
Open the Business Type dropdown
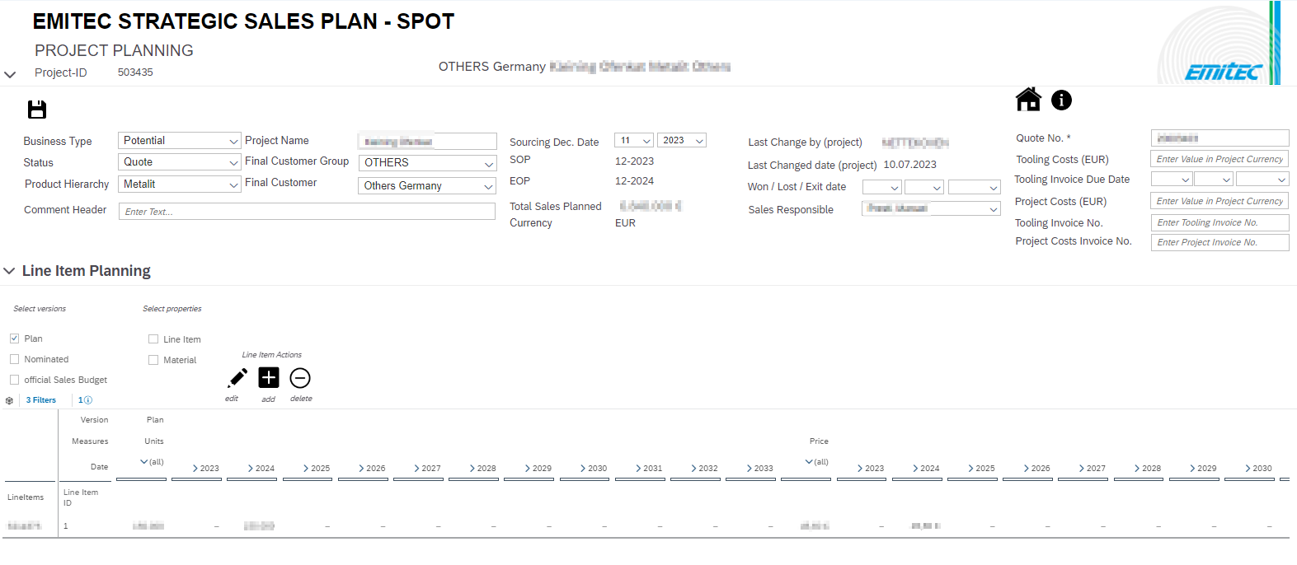[179, 141]
